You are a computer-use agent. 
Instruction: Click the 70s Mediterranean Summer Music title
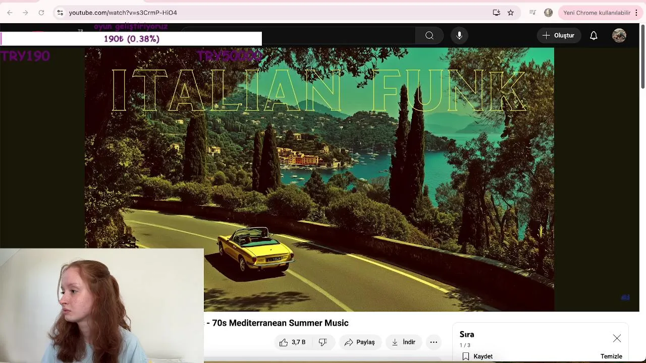280,323
